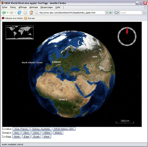Click the address bar URL field
The image size is (148, 147).
click(70, 13)
